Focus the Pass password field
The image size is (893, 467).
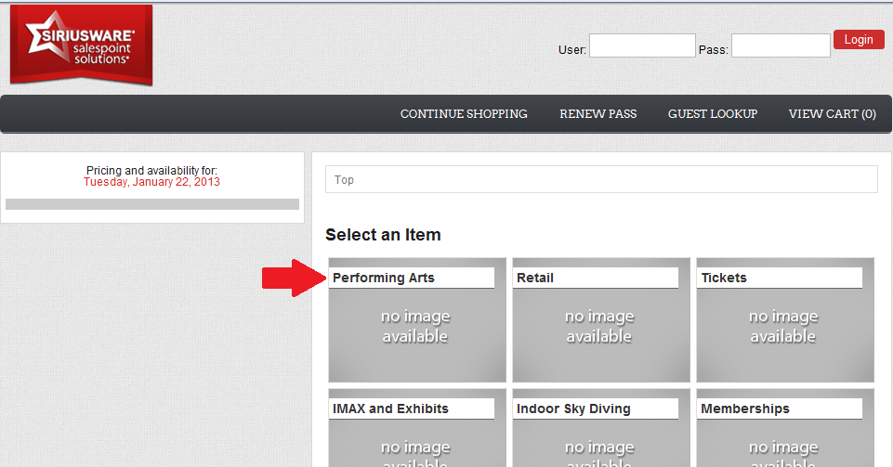tap(780, 45)
